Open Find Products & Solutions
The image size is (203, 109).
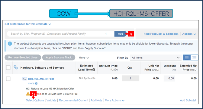[x=161, y=34]
